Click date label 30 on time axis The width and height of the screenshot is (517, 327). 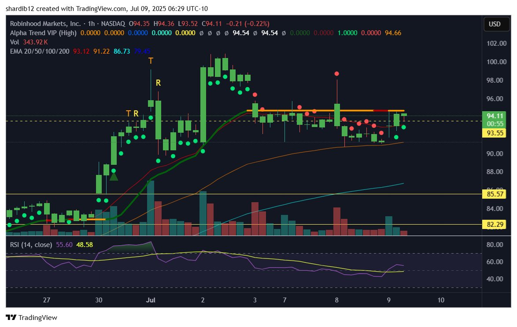99,300
